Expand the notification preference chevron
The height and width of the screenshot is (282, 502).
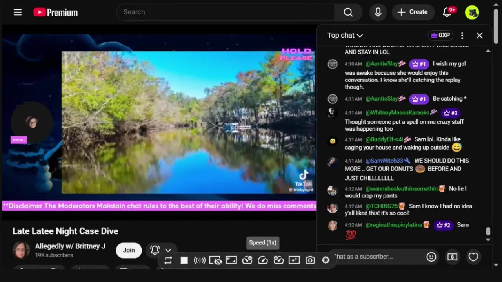(x=168, y=250)
